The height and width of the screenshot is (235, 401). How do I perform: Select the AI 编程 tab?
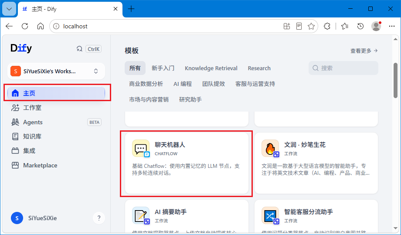tap(183, 84)
